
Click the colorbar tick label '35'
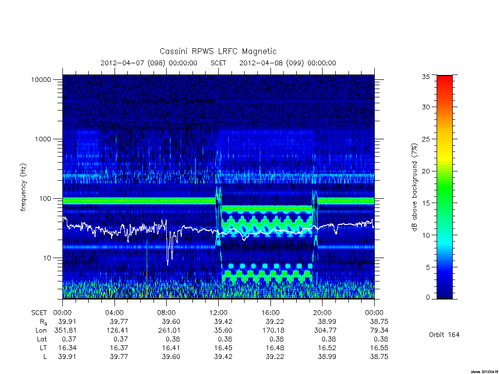click(425, 76)
